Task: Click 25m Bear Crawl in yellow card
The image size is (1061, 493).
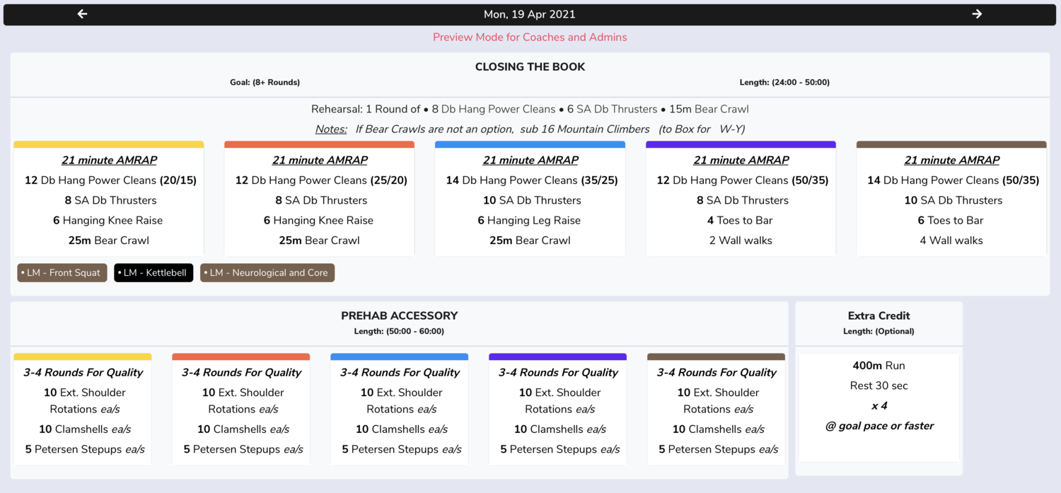Action: tap(109, 240)
